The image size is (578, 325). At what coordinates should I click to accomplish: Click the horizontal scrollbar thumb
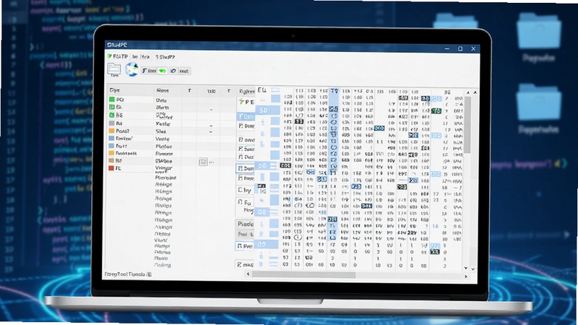pos(303,275)
